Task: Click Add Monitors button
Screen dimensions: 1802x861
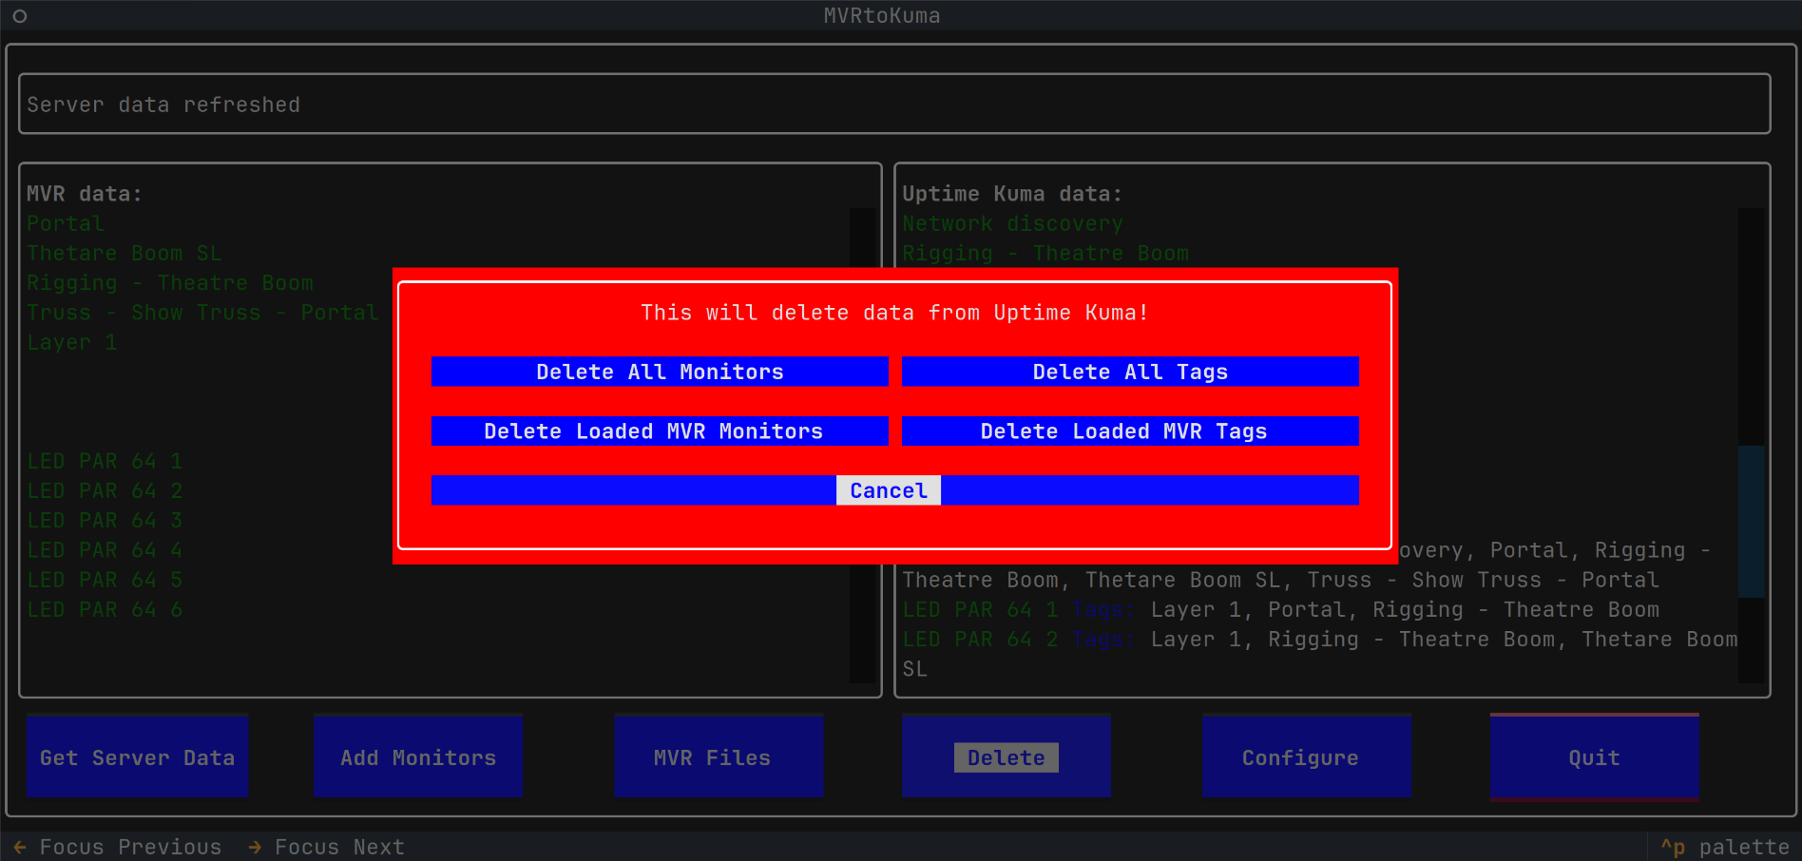Action: [x=418, y=756]
